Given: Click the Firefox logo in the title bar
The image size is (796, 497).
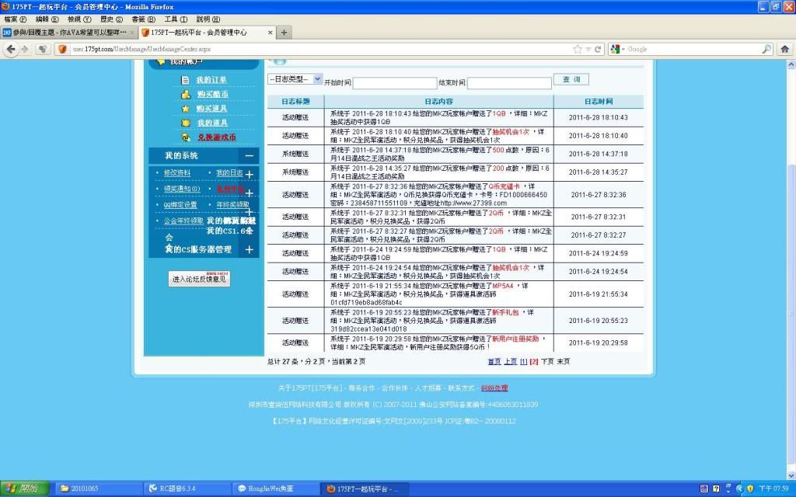Looking at the screenshot, I should (5, 6).
